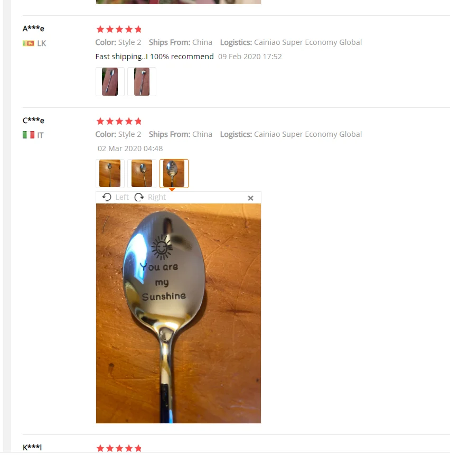
Task: Click the rotate left arrow icon
Action: (107, 197)
